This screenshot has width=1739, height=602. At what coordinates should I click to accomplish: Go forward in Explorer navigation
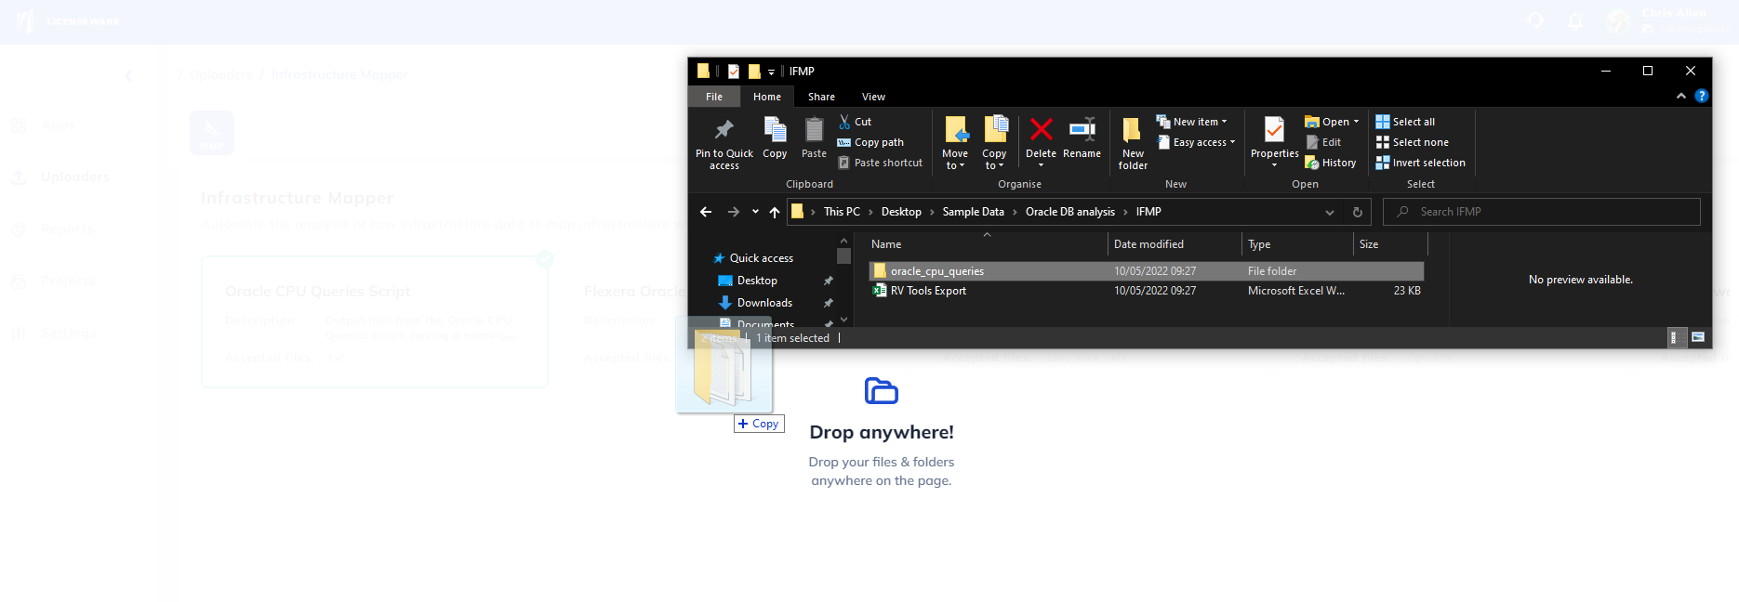(734, 212)
